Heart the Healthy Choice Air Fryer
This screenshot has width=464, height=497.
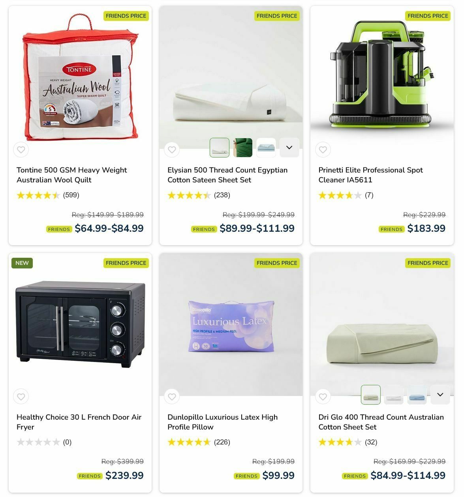tap(21, 397)
